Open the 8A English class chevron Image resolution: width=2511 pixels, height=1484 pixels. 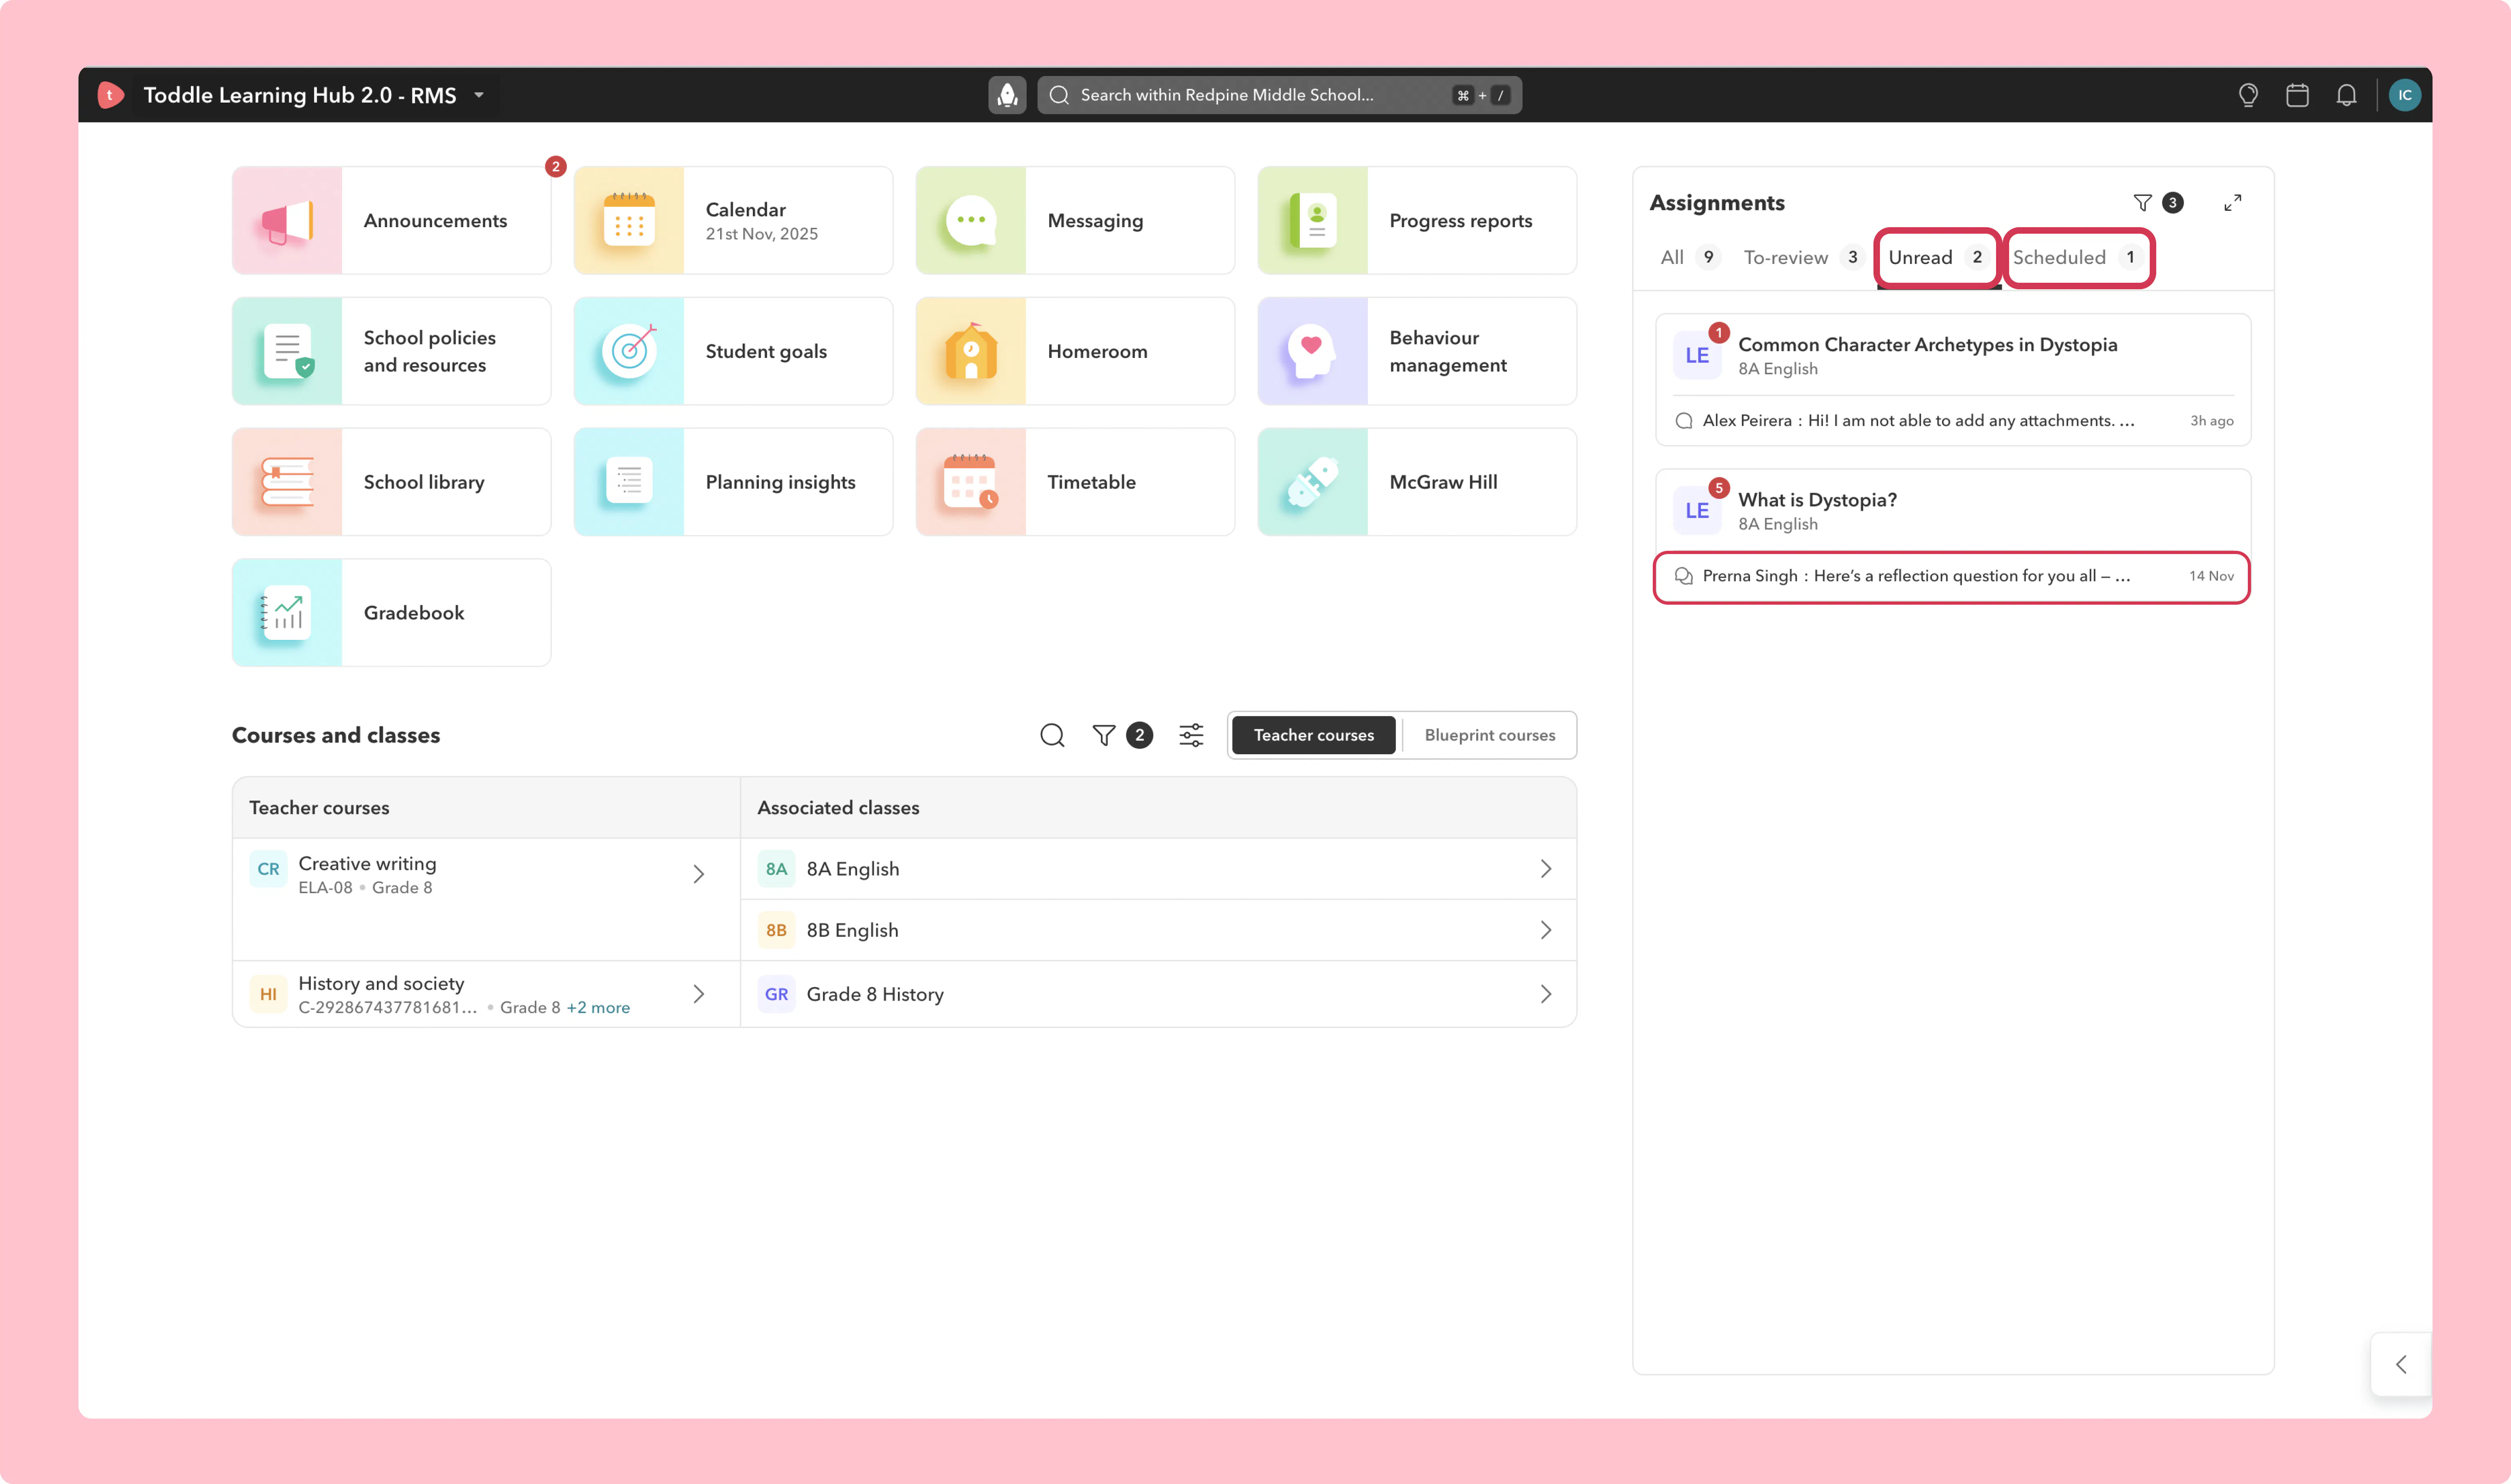point(1546,869)
